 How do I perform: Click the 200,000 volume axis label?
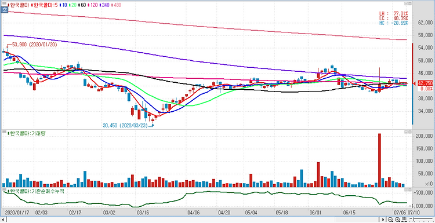(423, 136)
